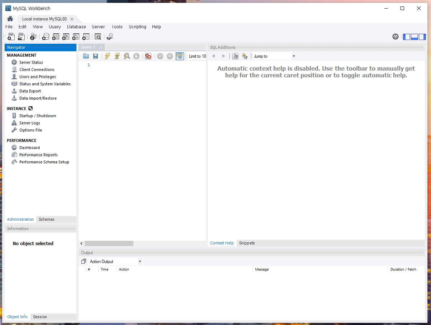Open the Jump to dropdown
Screen dimensions: 431x325
point(274,56)
